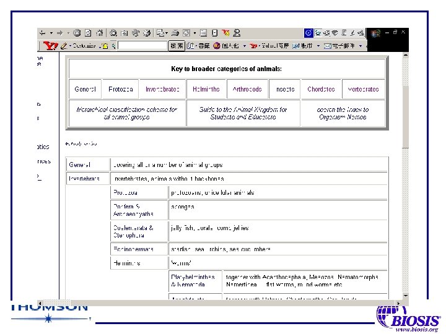446x334 pixels.
Task: Click the Yahoo Y! logo
Action: tap(50, 45)
